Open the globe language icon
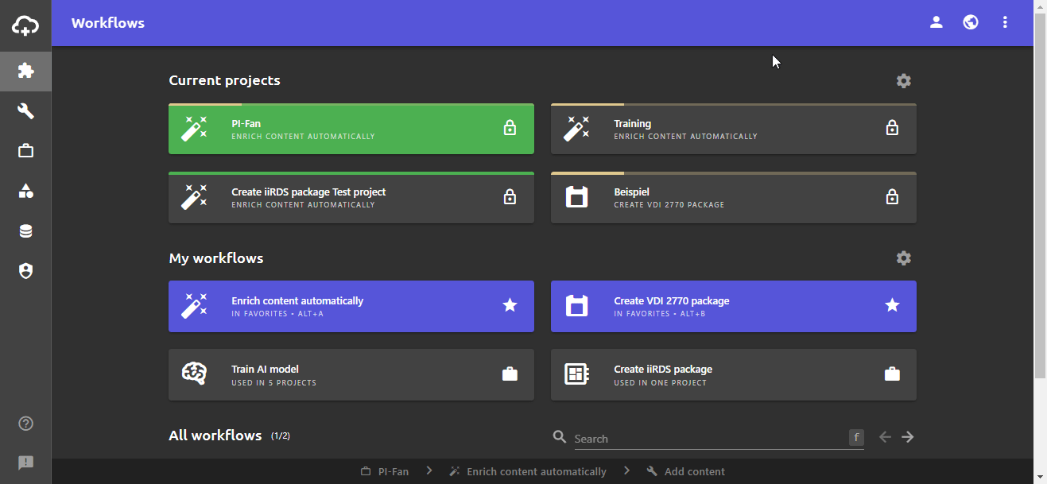This screenshot has width=1047, height=484. (971, 22)
